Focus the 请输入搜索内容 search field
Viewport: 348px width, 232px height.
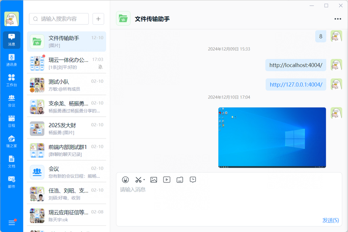click(59, 19)
